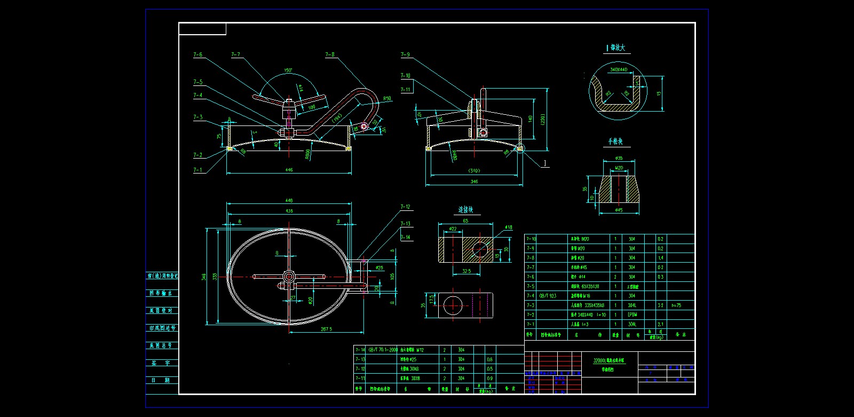Click the center hub of oval plan view
The image size is (854, 417).
point(289,276)
